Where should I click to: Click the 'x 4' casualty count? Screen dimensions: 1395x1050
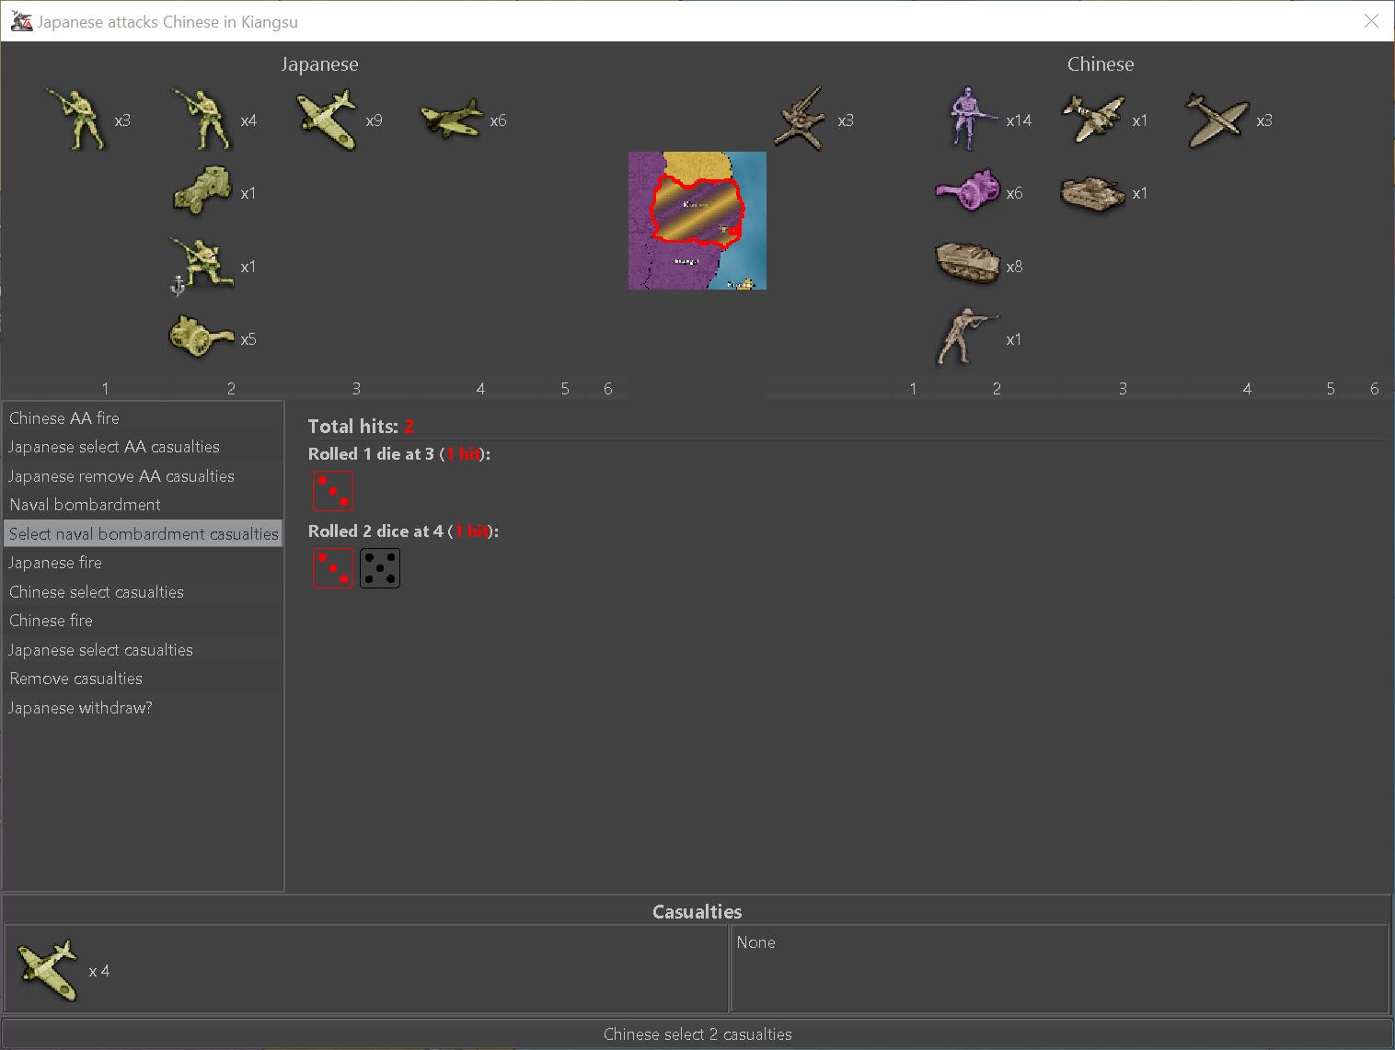99,971
